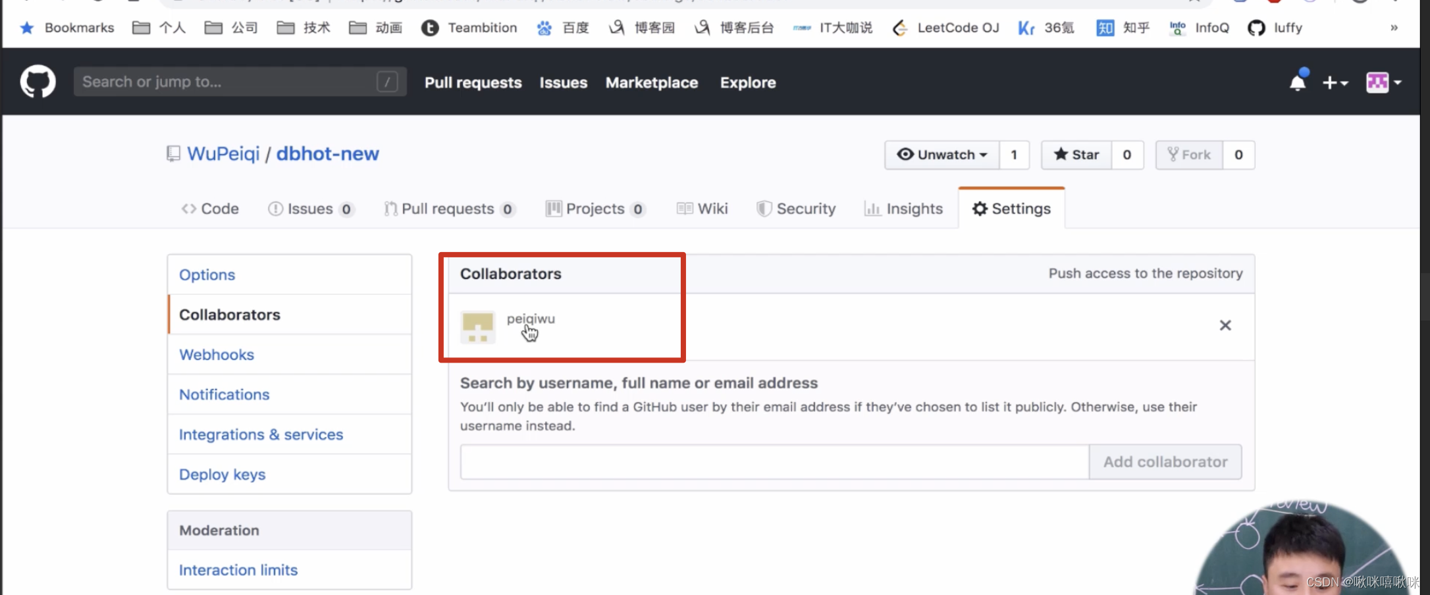Switch to the Security tab
This screenshot has height=595, width=1430.
click(x=796, y=209)
